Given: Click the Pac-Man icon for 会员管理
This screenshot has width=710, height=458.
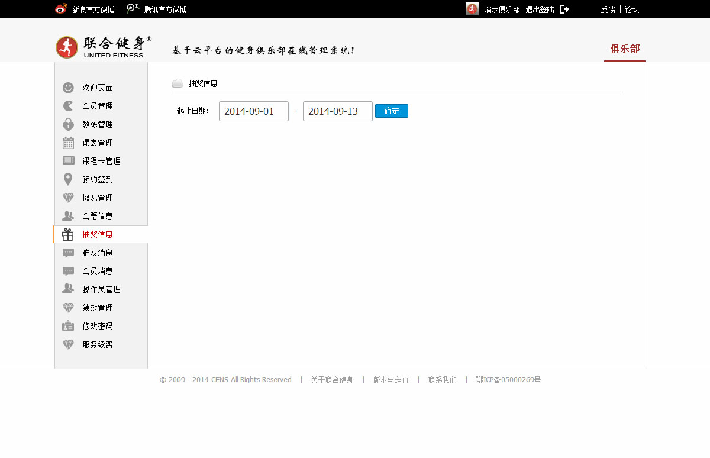Looking at the screenshot, I should point(68,106).
